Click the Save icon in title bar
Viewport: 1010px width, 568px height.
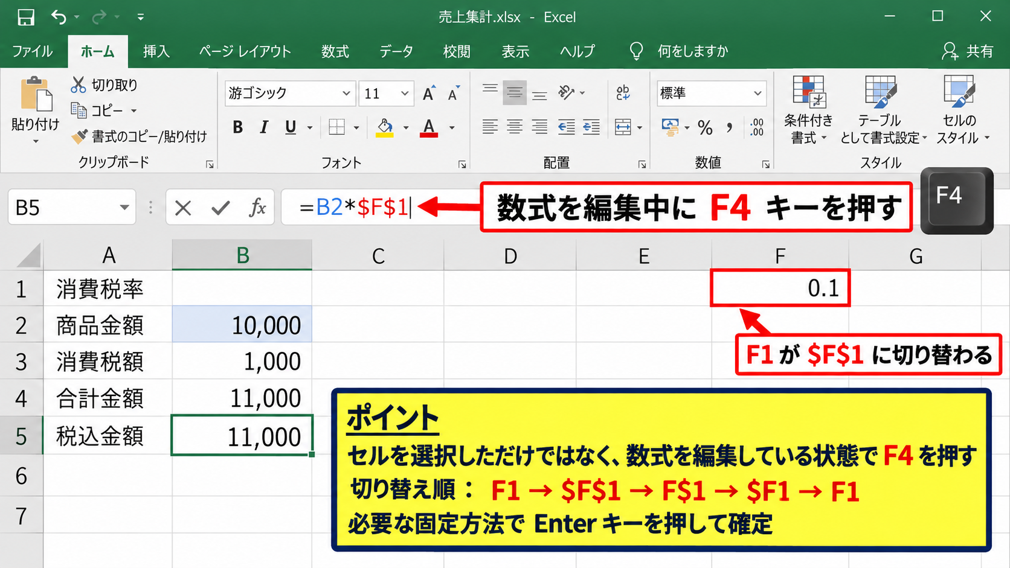(x=26, y=17)
